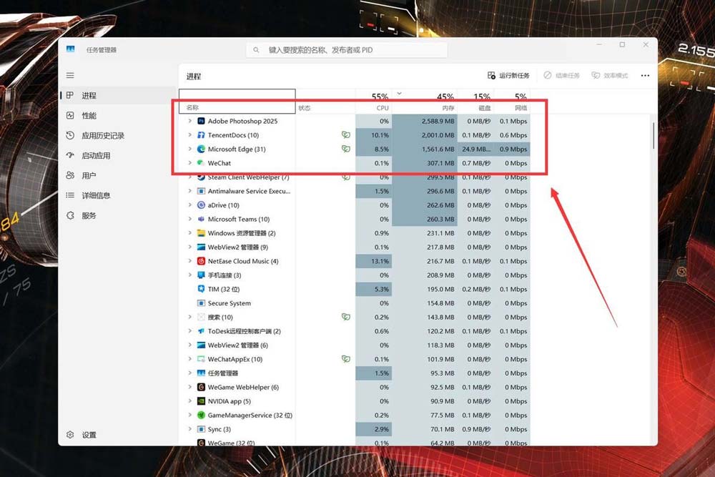Click the Adobe Photoshop 2025 process icon

(201, 122)
